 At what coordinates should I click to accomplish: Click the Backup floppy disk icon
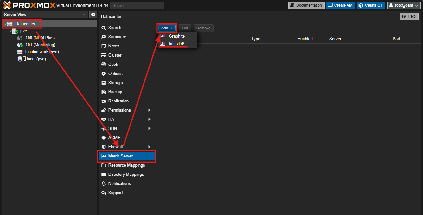pos(103,92)
